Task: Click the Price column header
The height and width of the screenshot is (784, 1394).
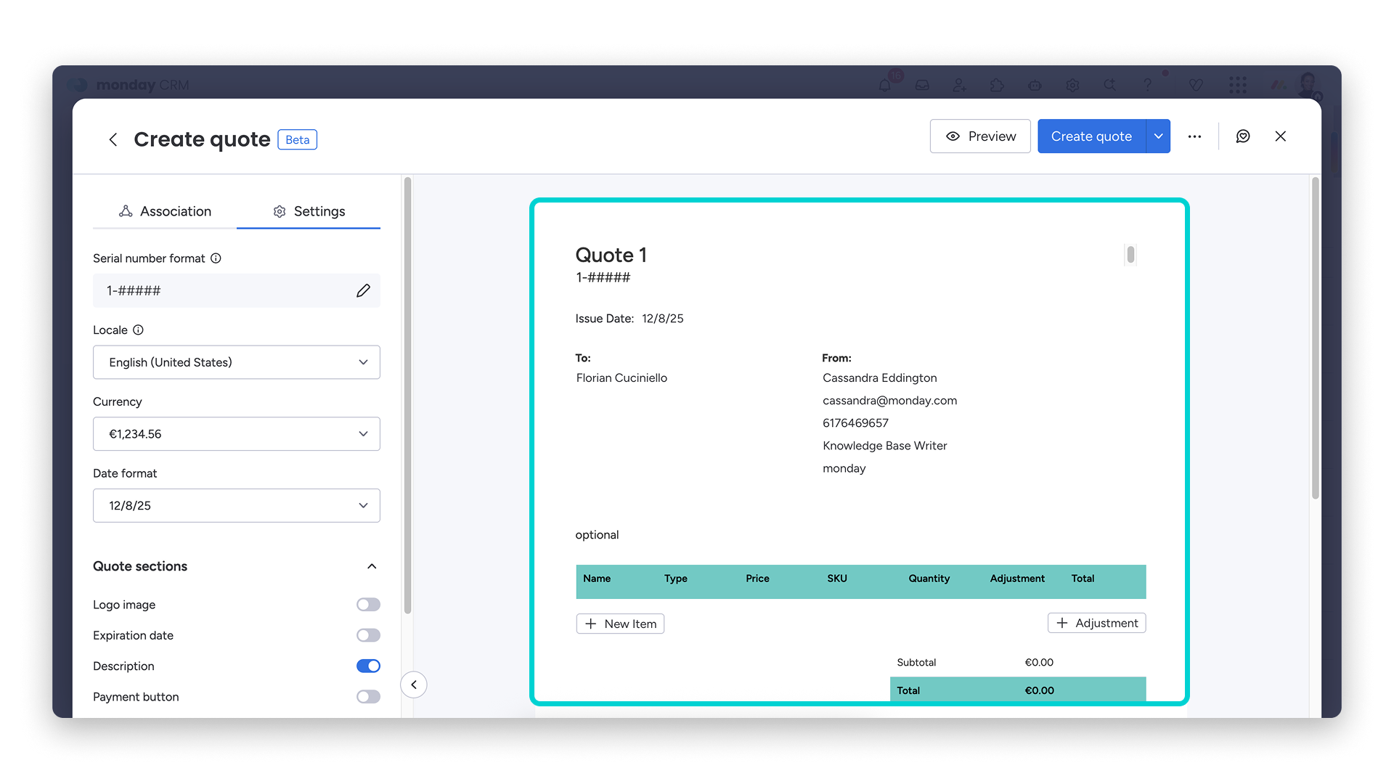Action: [757, 579]
